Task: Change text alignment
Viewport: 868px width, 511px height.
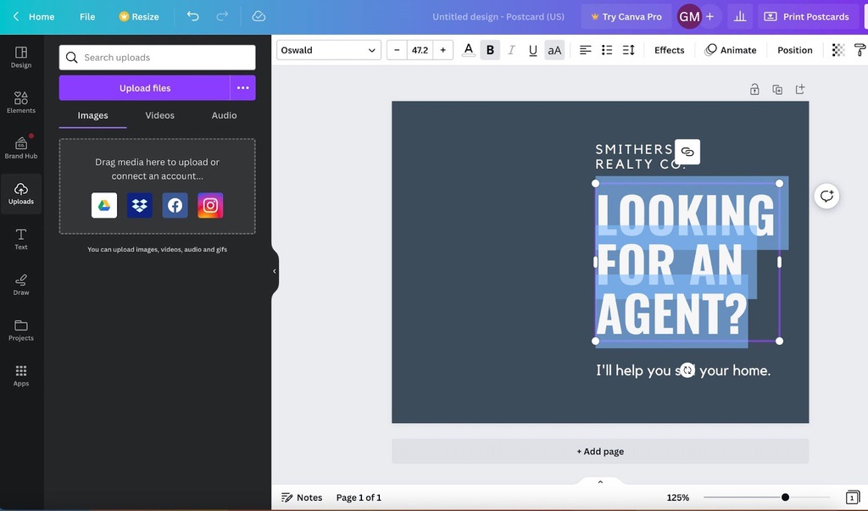Action: coord(585,50)
